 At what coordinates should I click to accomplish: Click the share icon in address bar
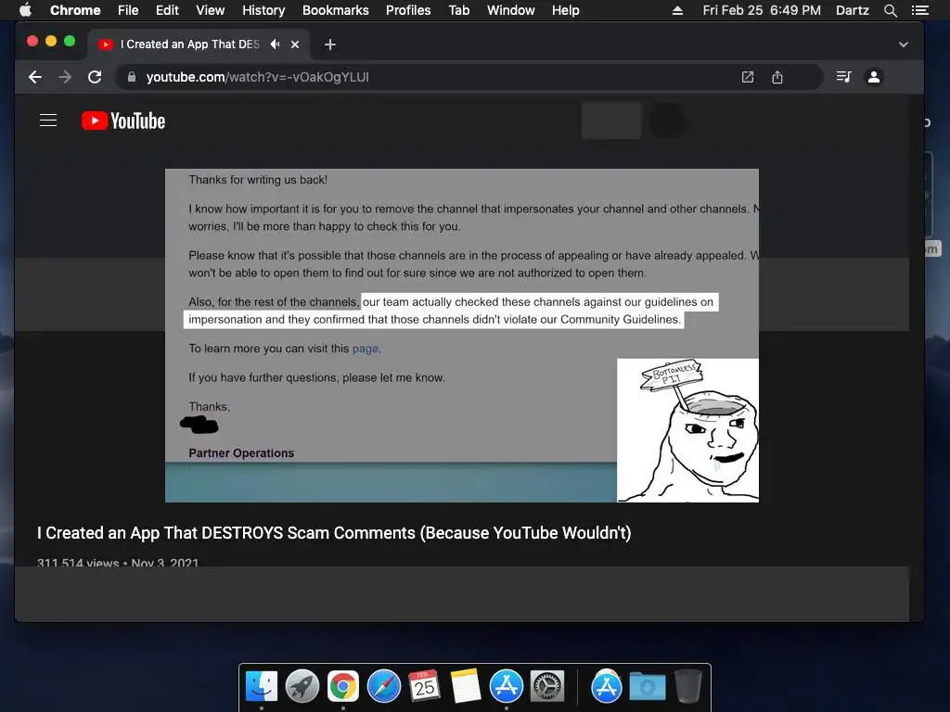[x=777, y=77]
